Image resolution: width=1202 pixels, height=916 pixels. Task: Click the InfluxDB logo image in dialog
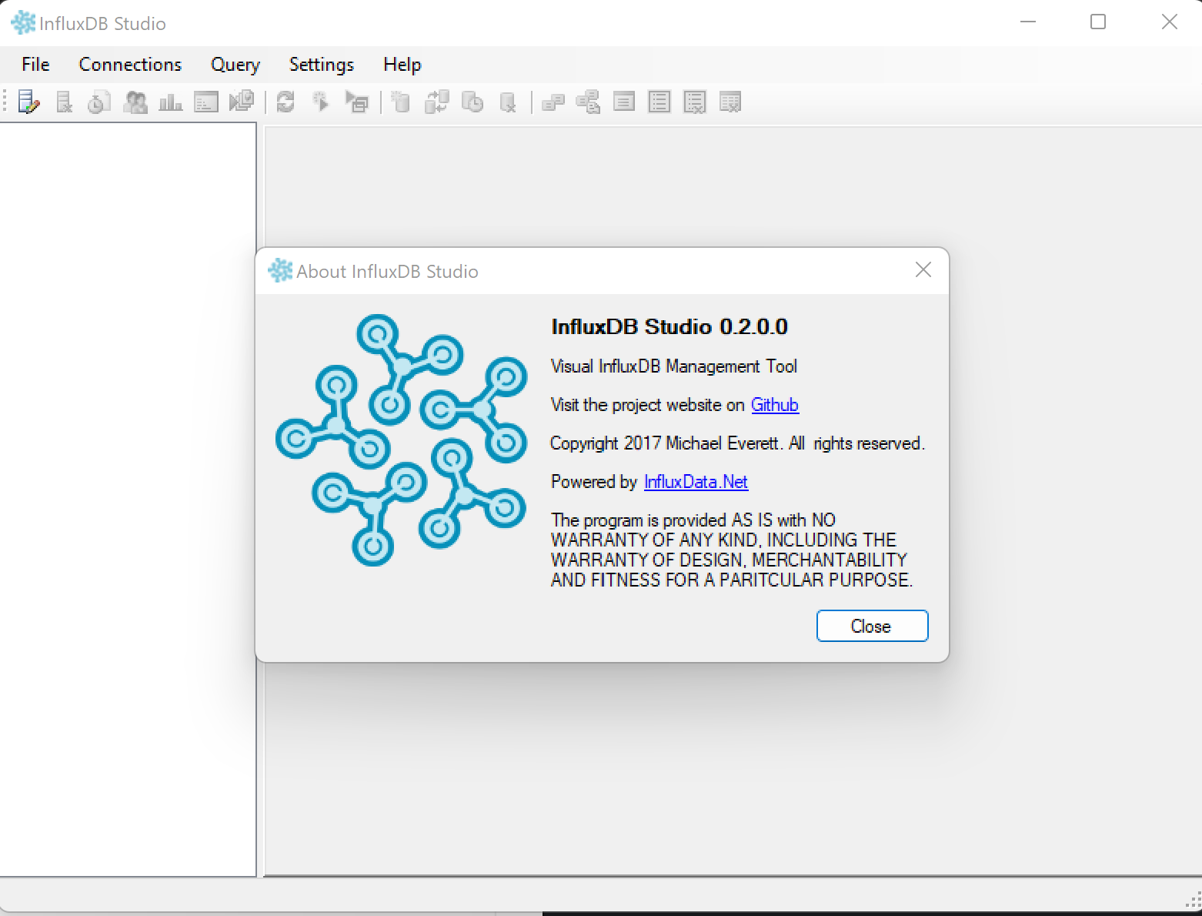[402, 440]
